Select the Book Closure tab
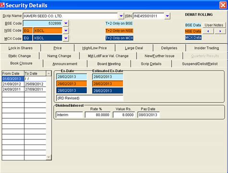The width and height of the screenshot is (228, 173). pyautogui.click(x=21, y=63)
